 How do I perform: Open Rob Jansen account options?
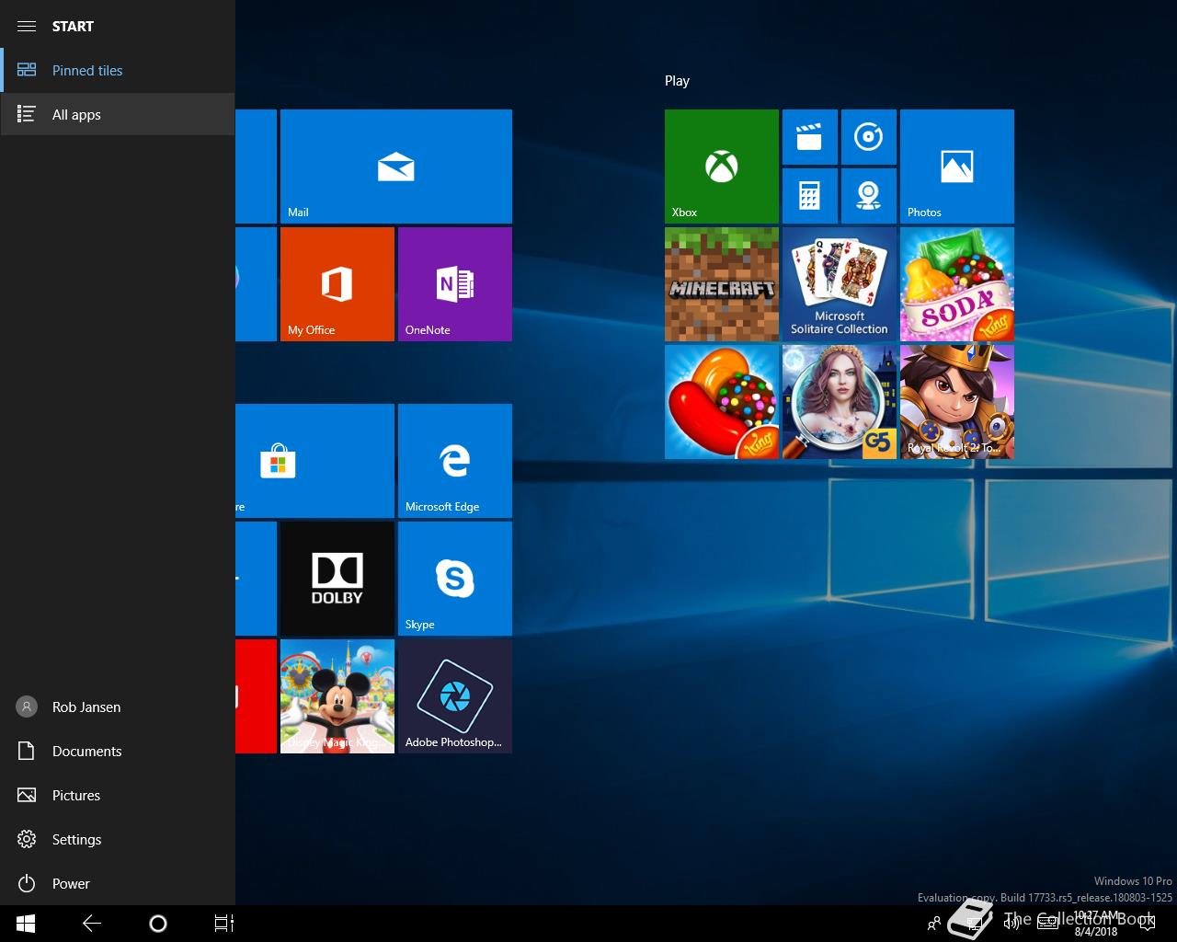pyautogui.click(x=118, y=706)
